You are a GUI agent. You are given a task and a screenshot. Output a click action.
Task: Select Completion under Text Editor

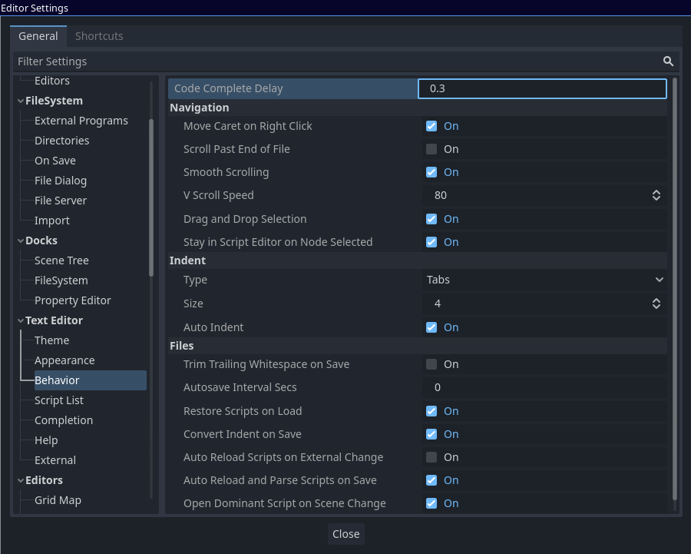[64, 420]
